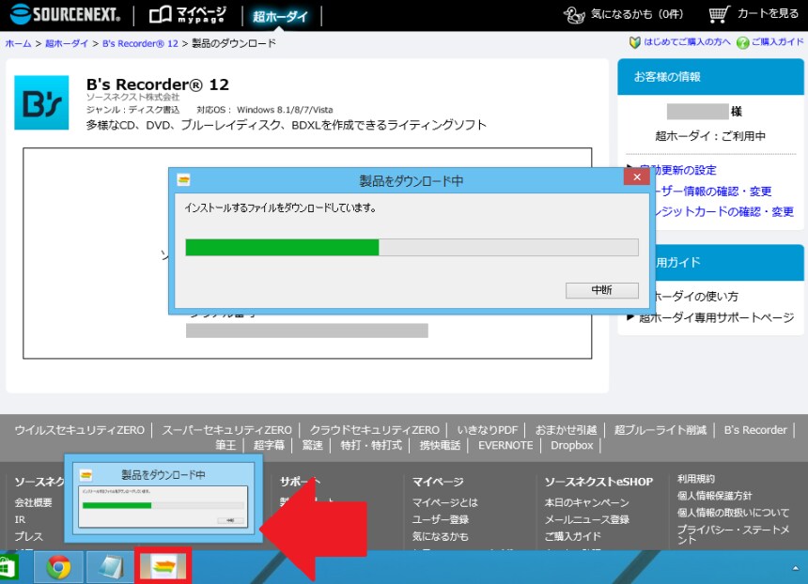Open 筆王 footer link
Viewport: 808px width, 584px height.
click(225, 445)
